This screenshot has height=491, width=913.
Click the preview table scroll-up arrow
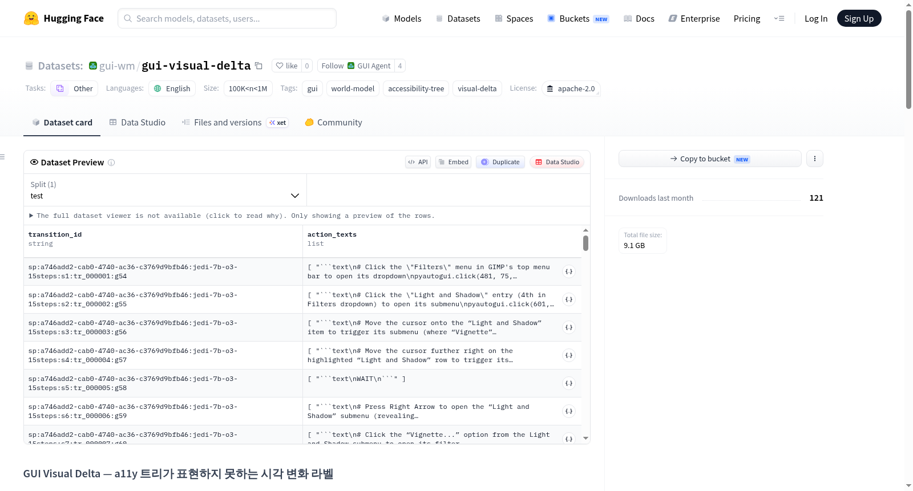tap(585, 230)
